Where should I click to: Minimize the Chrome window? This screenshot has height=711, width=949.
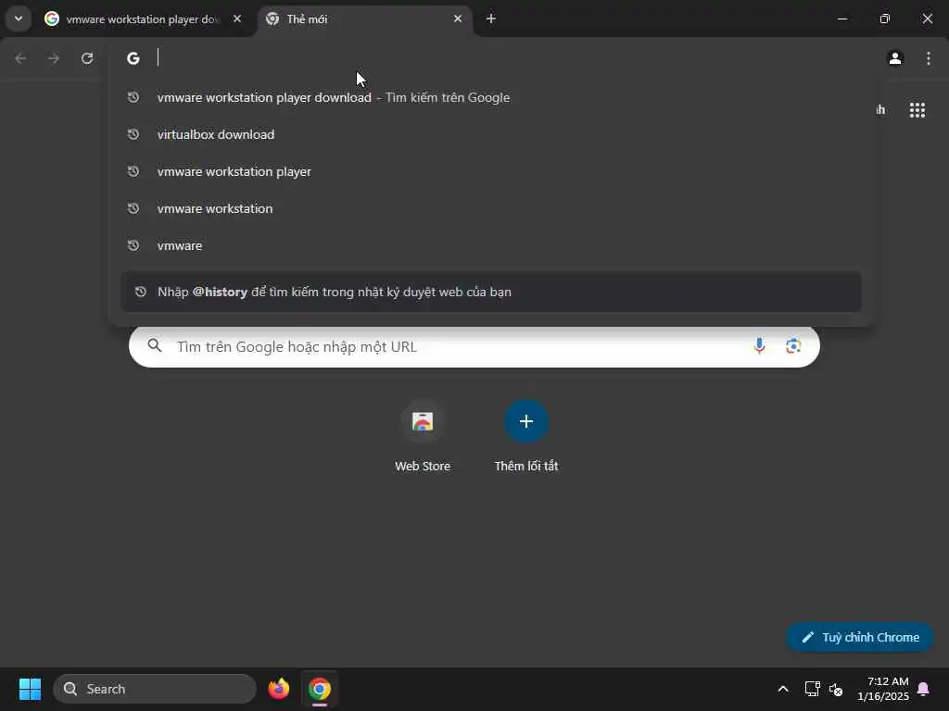pyautogui.click(x=841, y=19)
